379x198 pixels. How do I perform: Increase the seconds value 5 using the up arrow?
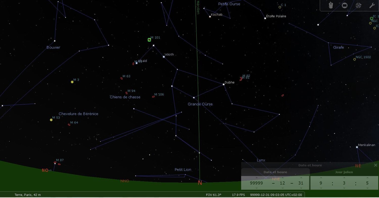pos(367,178)
